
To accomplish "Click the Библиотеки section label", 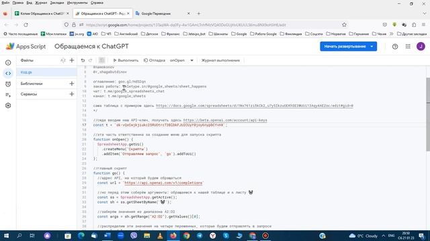I will tap(32, 84).
